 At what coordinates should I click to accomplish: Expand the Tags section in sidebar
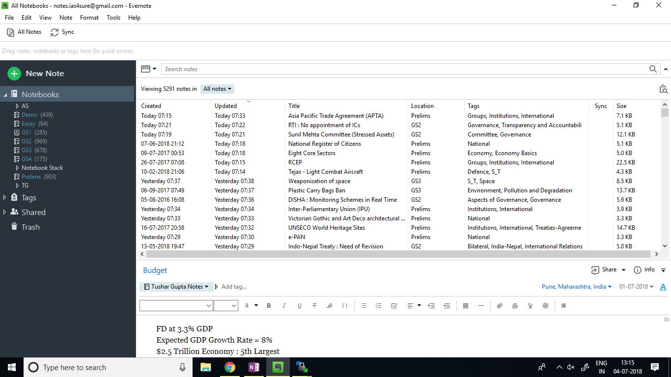[5, 198]
